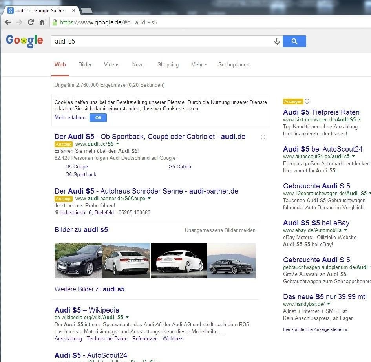Open Das neue S5 nur 39,99 mtl ad
The height and width of the screenshot is (362, 371).
tap(325, 297)
